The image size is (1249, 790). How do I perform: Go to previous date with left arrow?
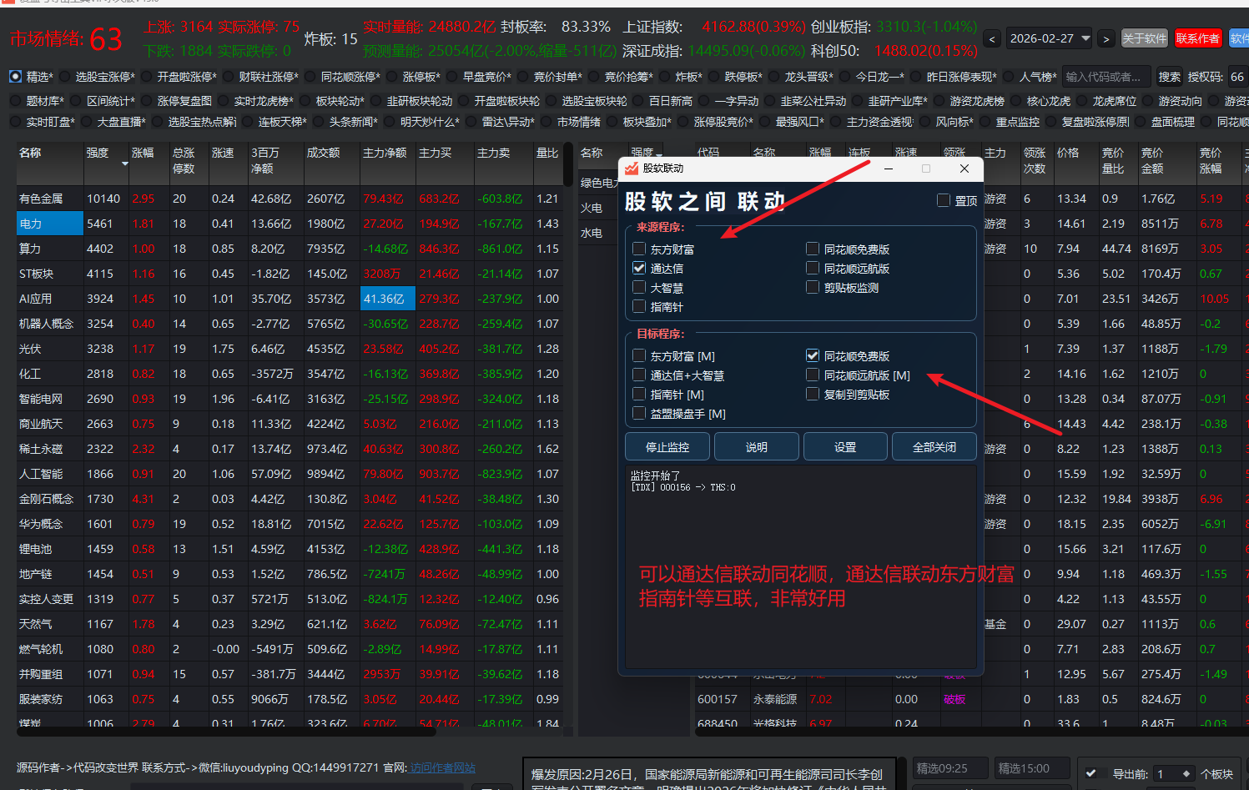coord(992,39)
